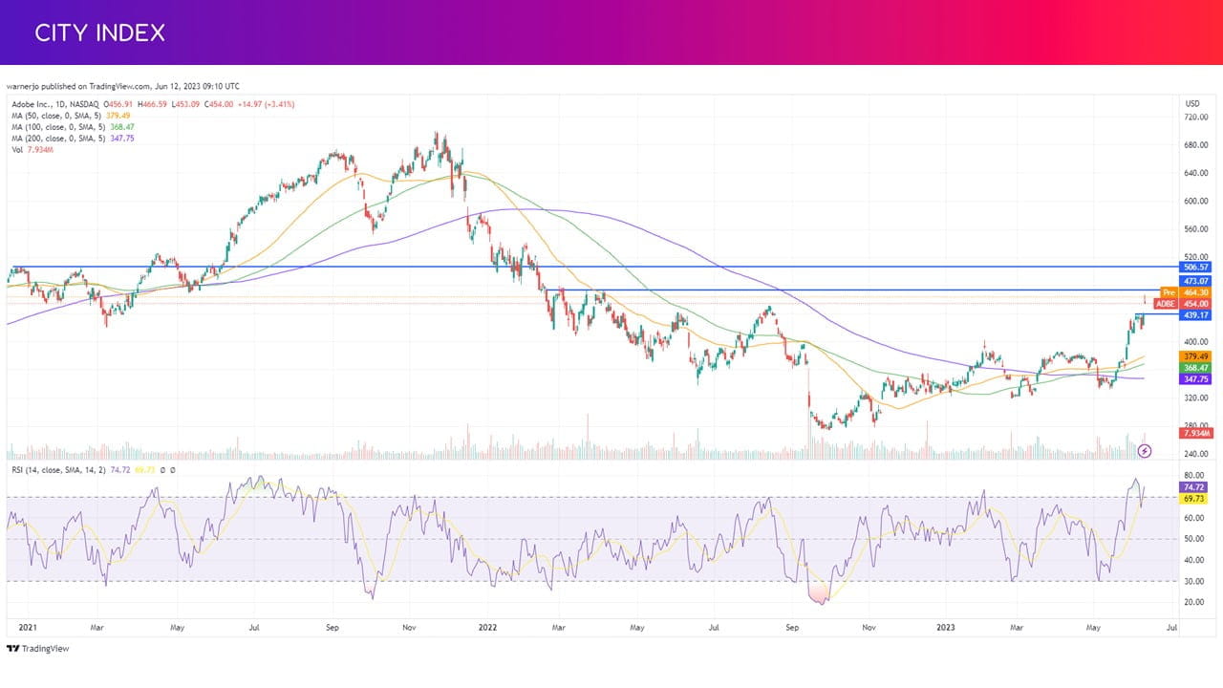Click the 473.07 horizontal line price label
1223x688 pixels.
point(1196,281)
